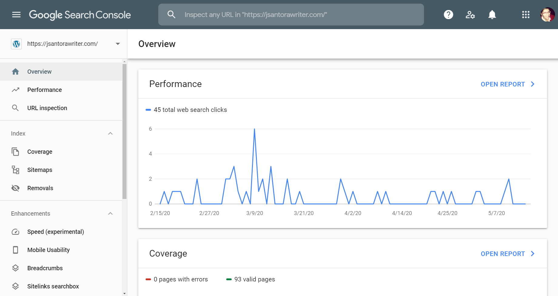The height and width of the screenshot is (296, 558).
Task: Switch to the Performance tab
Action: (x=44, y=89)
